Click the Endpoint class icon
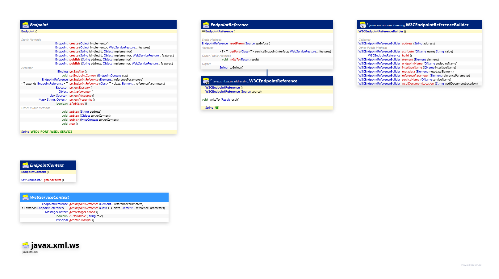This screenshot has width=499, height=279. (25, 25)
